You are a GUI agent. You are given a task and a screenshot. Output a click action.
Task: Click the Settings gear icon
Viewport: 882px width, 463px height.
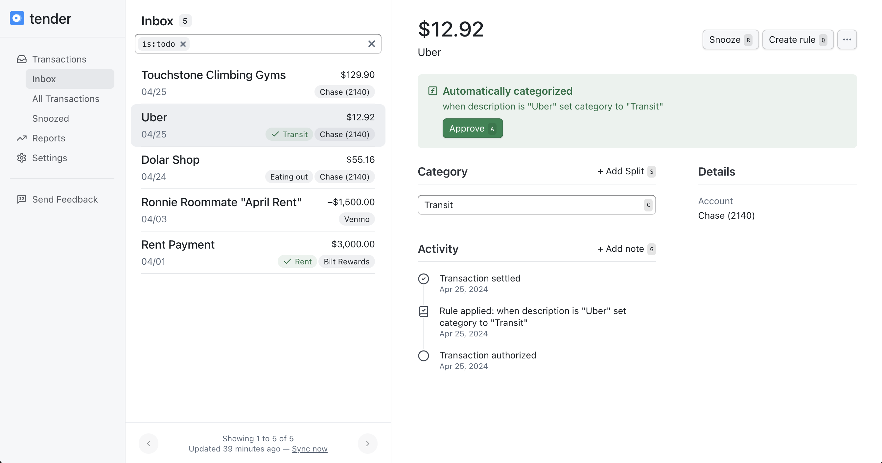pos(22,158)
